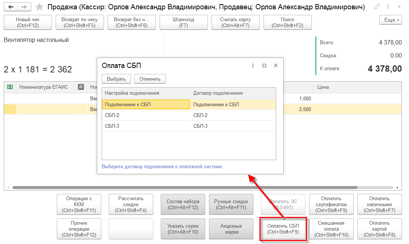Click the scrollbar right arrow

397,188
